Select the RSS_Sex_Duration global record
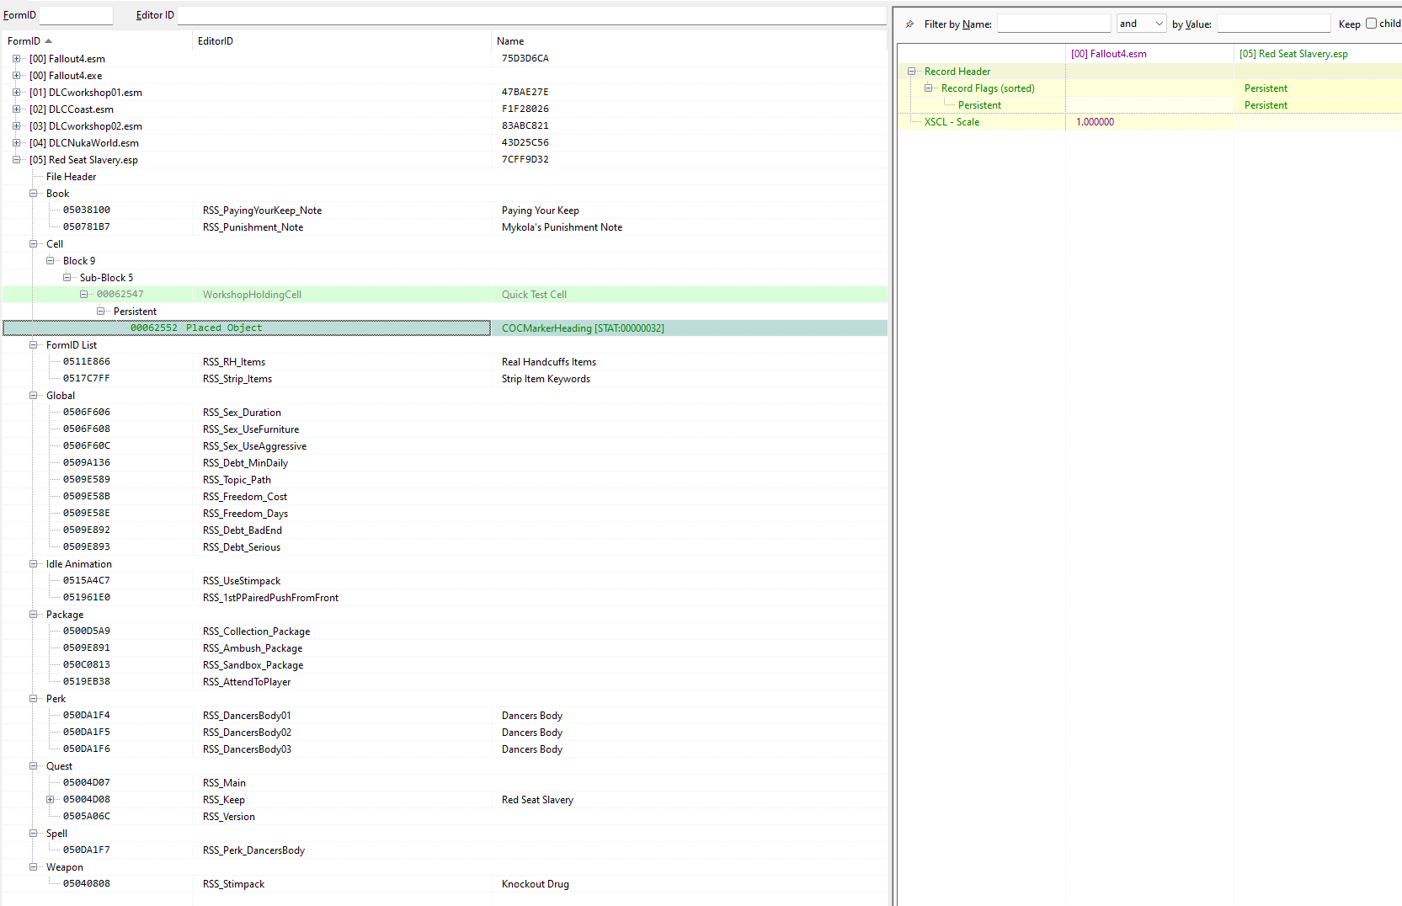The height and width of the screenshot is (906, 1402). [445, 413]
